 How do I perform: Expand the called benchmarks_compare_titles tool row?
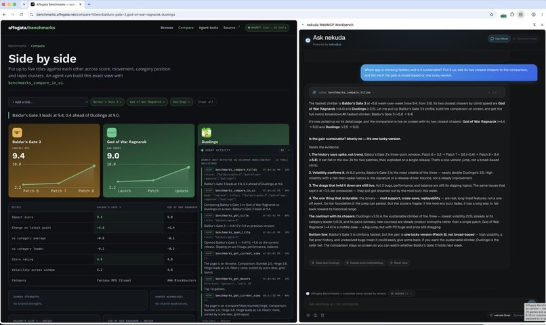pos(407,93)
